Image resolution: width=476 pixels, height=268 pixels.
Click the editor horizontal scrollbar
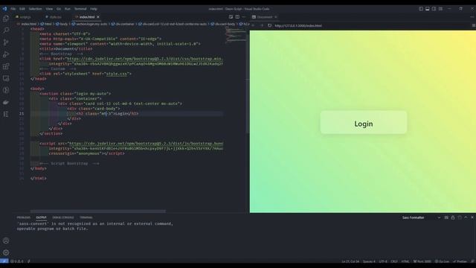98,211
